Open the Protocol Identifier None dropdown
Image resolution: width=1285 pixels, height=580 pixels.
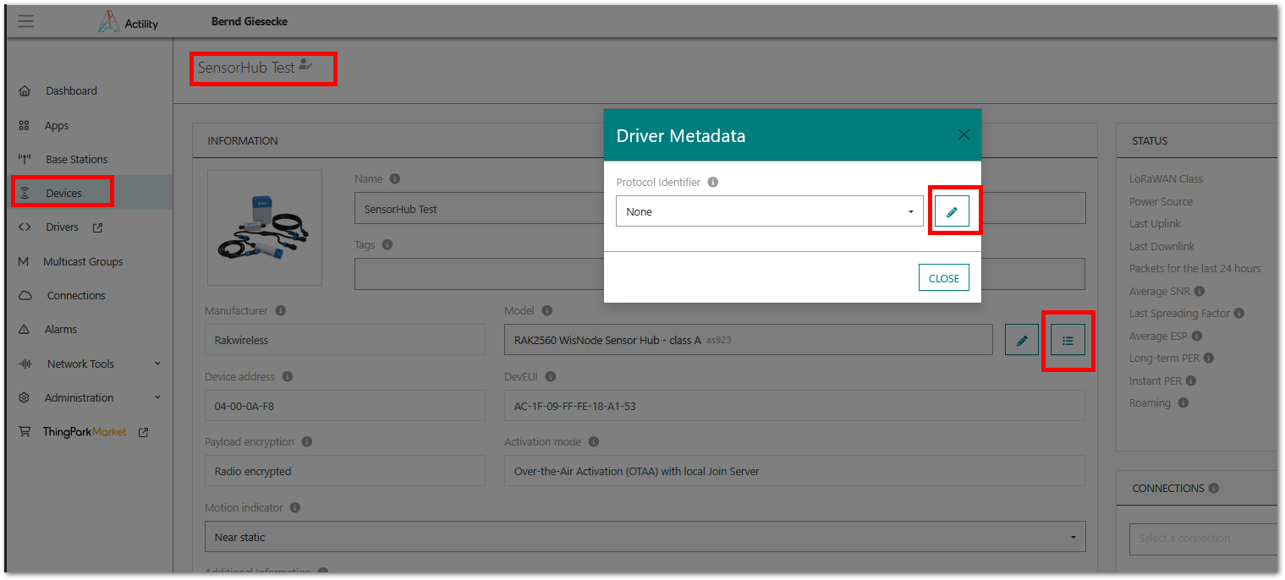[769, 211]
